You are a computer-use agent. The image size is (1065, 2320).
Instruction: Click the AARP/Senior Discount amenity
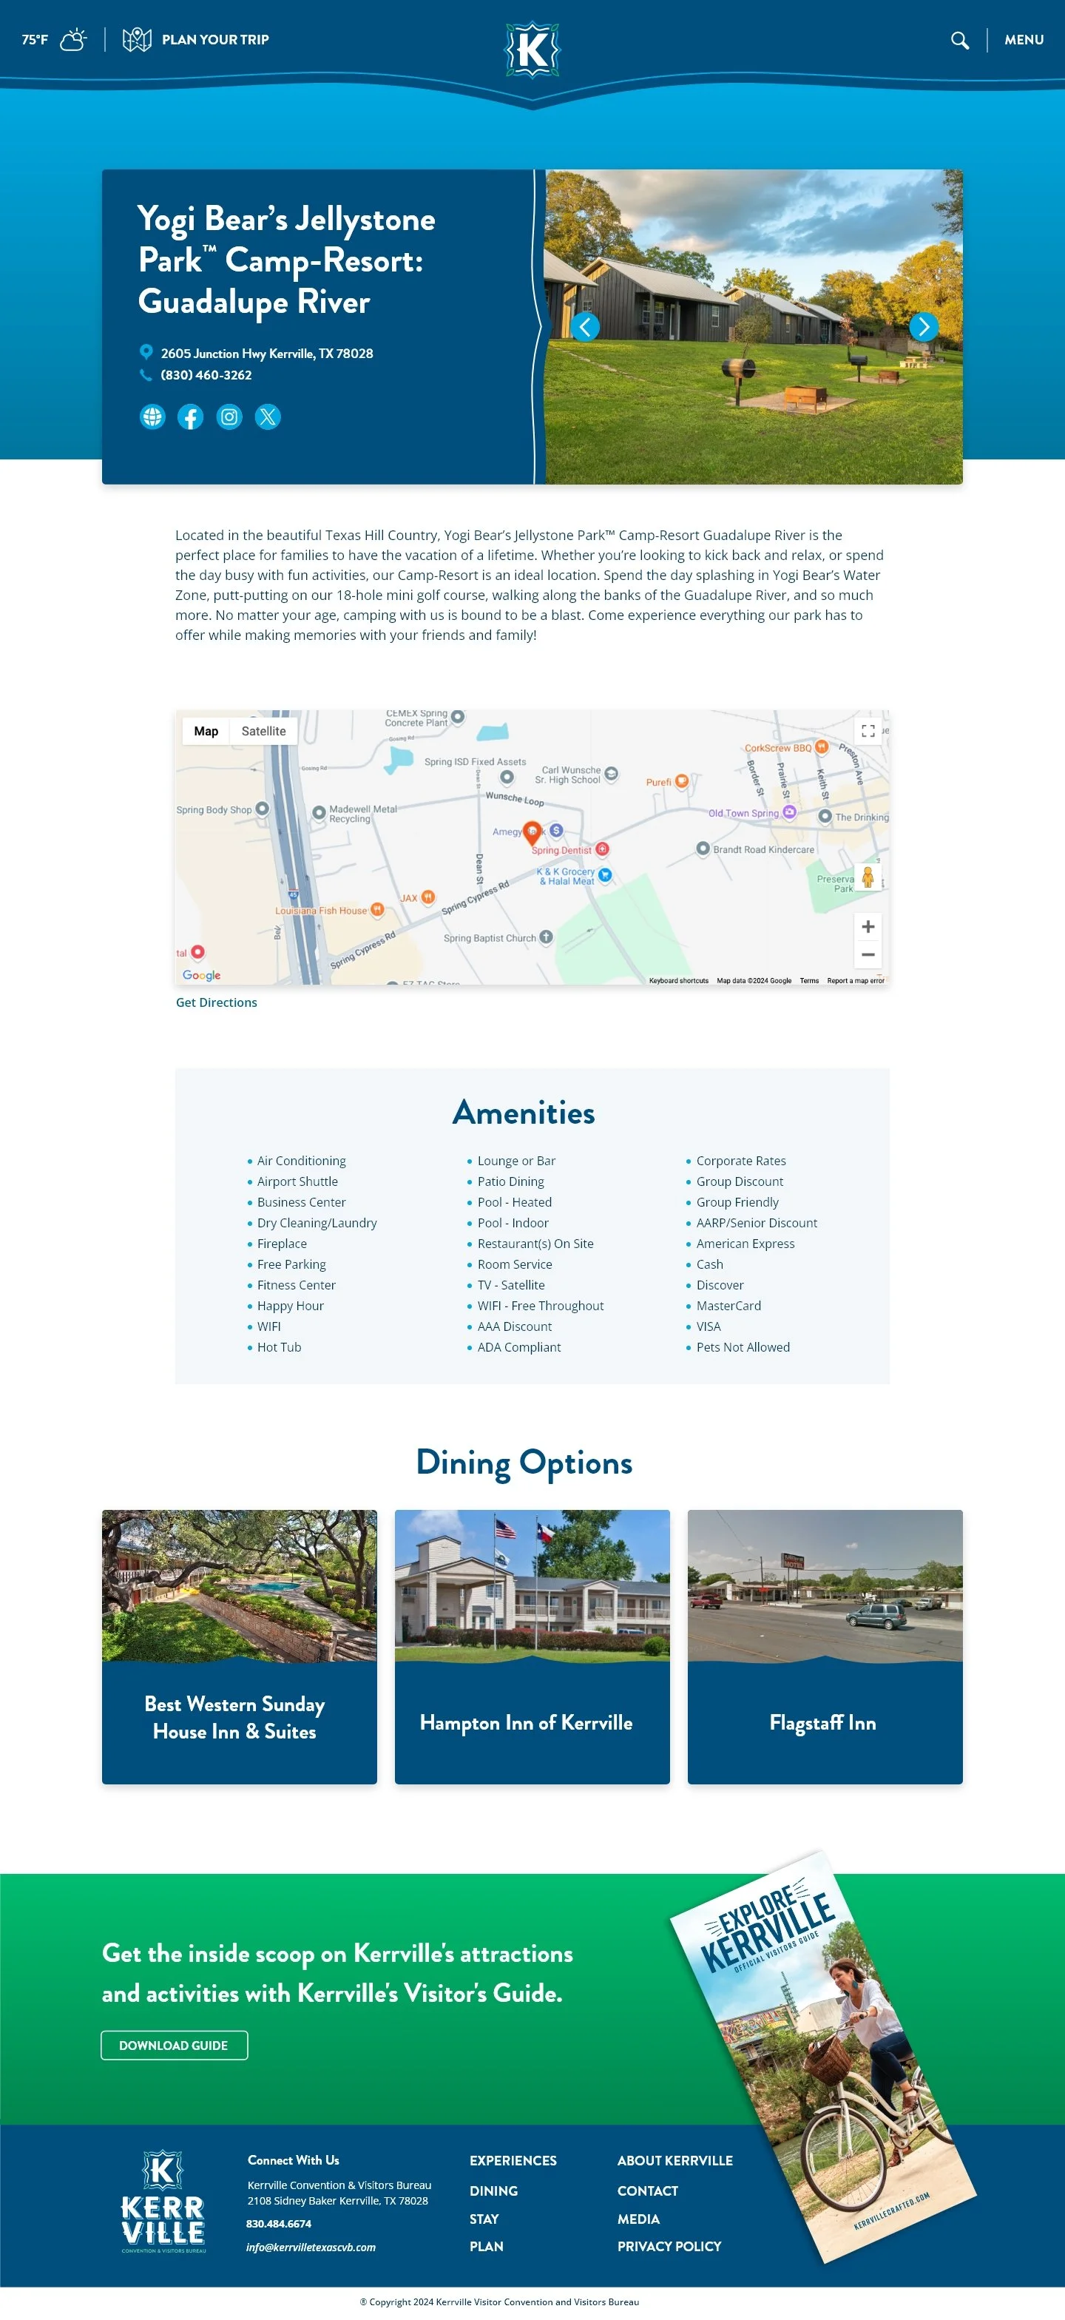[x=756, y=1223]
